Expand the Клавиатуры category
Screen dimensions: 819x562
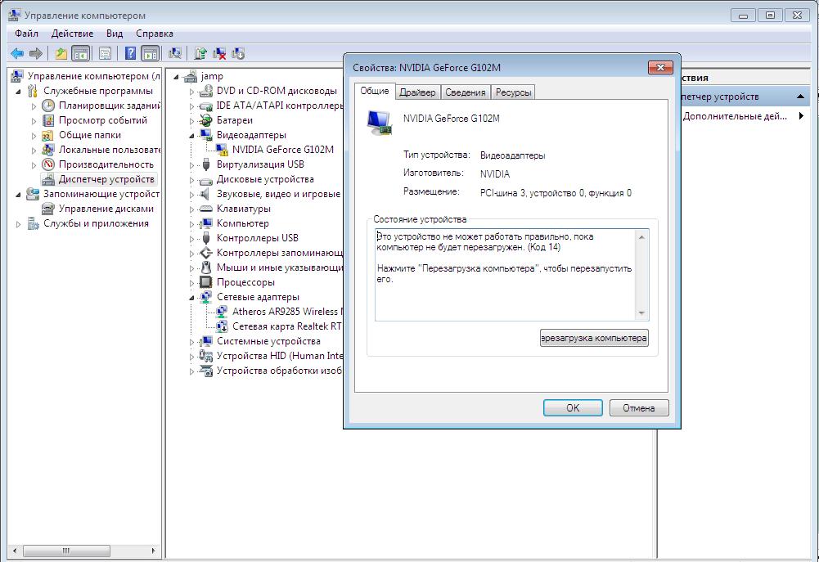191,209
